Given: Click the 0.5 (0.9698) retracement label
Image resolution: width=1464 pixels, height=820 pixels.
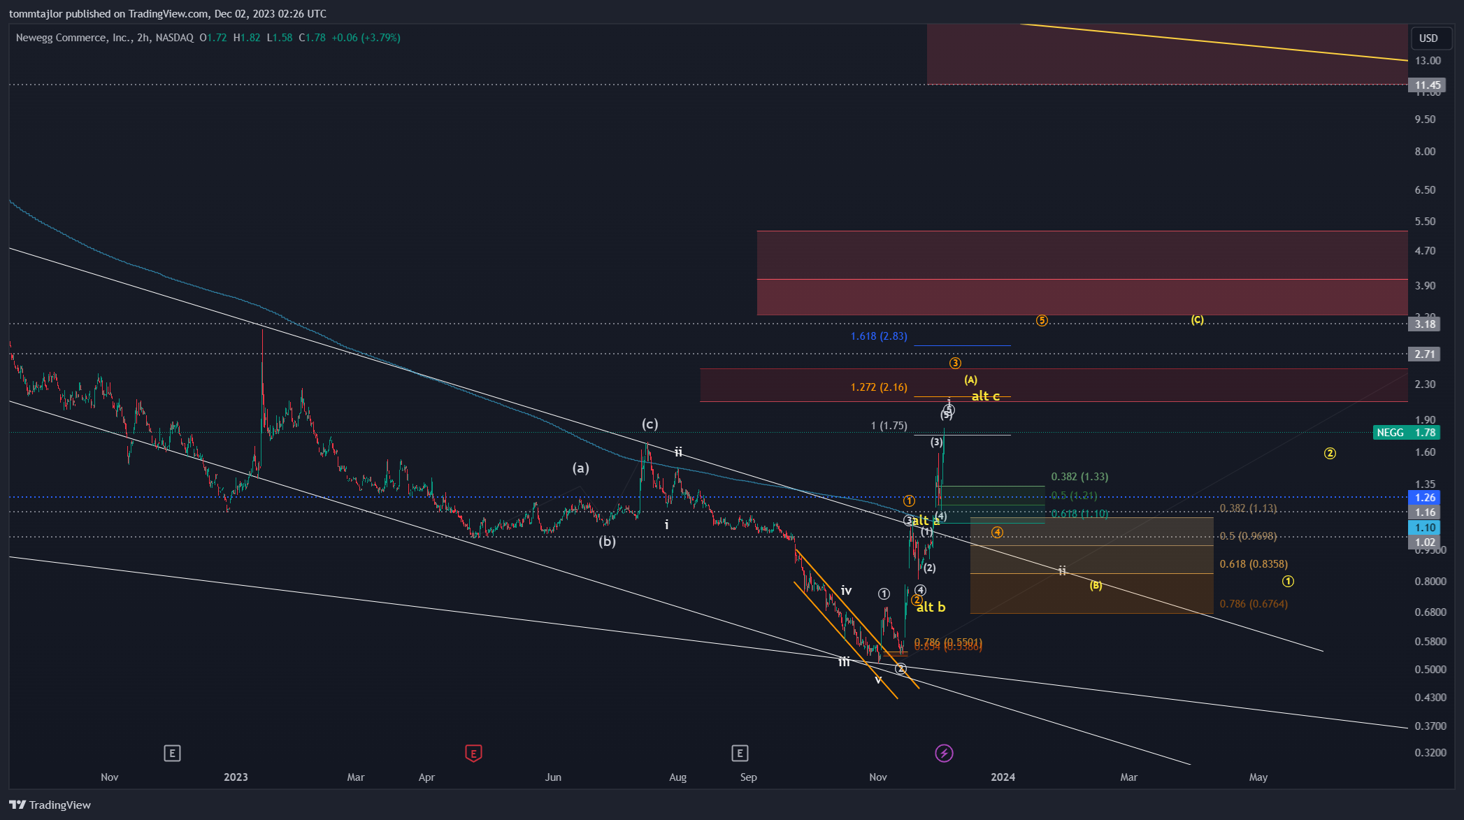Looking at the screenshot, I should pos(1249,536).
